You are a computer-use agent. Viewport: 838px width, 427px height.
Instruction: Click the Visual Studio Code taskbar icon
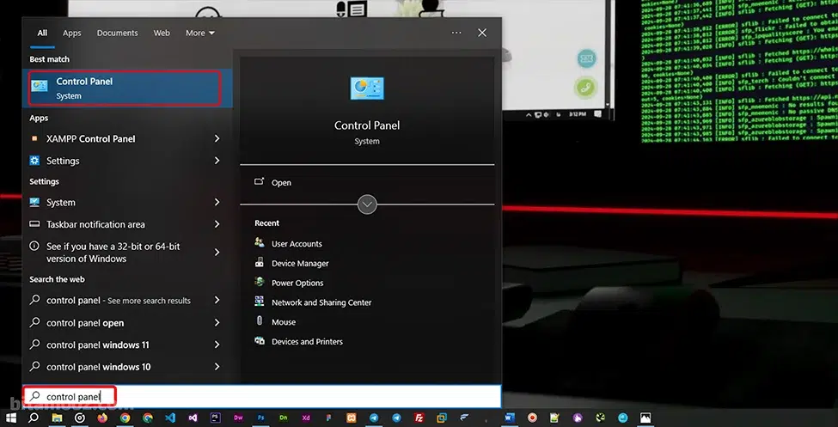pos(169,418)
